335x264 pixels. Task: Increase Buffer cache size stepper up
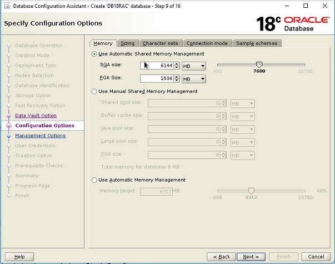(x=223, y=114)
